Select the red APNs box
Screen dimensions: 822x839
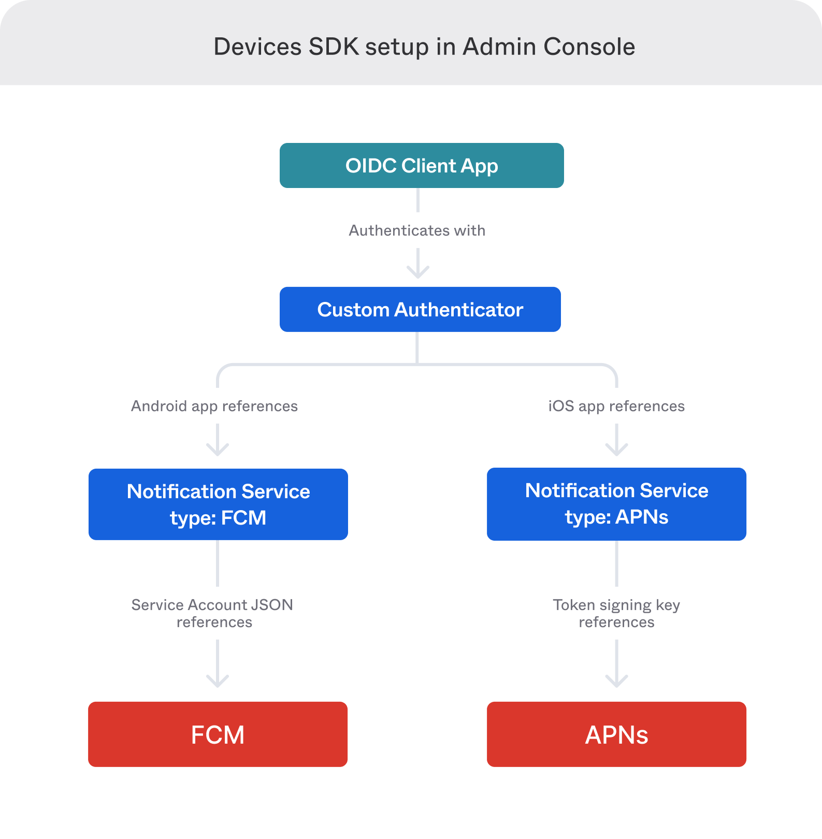pyautogui.click(x=616, y=734)
